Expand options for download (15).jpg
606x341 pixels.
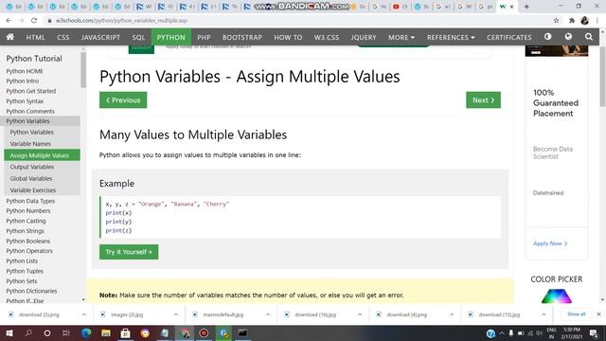click(544, 314)
